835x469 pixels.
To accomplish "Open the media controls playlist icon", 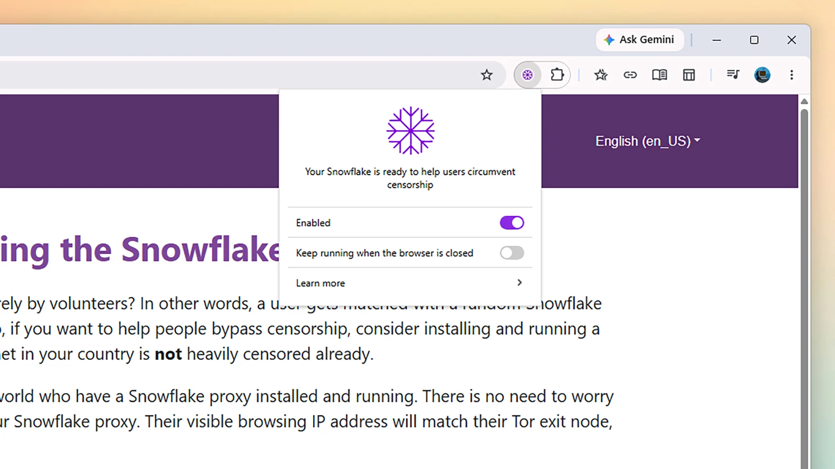I will point(733,75).
